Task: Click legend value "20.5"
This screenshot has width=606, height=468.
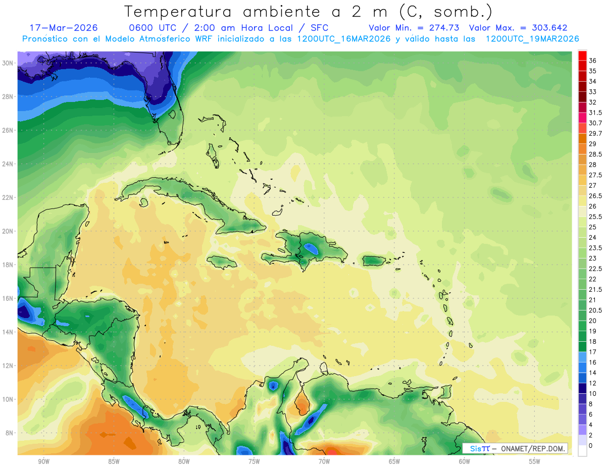Action: [x=596, y=310]
